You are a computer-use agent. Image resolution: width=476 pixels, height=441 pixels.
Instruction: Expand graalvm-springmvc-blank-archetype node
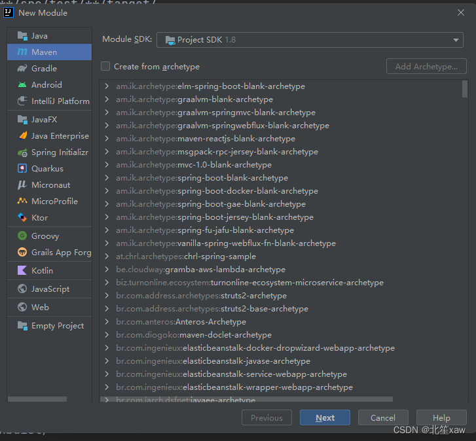(x=107, y=113)
